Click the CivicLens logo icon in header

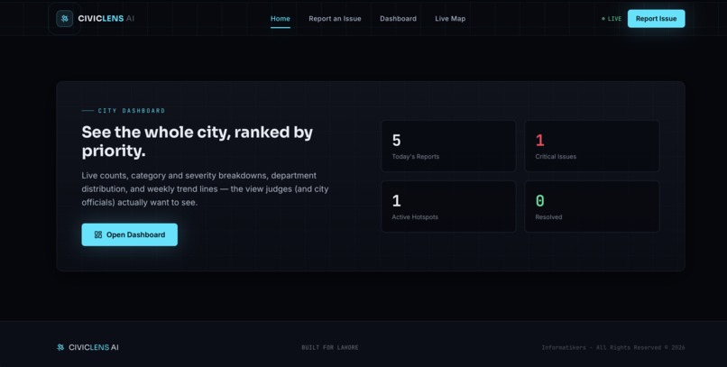[64, 19]
